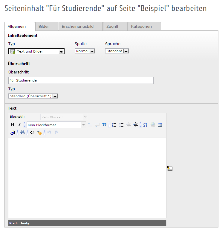Increase the text indent
The width and height of the screenshot is (222, 229).
pos(136,125)
